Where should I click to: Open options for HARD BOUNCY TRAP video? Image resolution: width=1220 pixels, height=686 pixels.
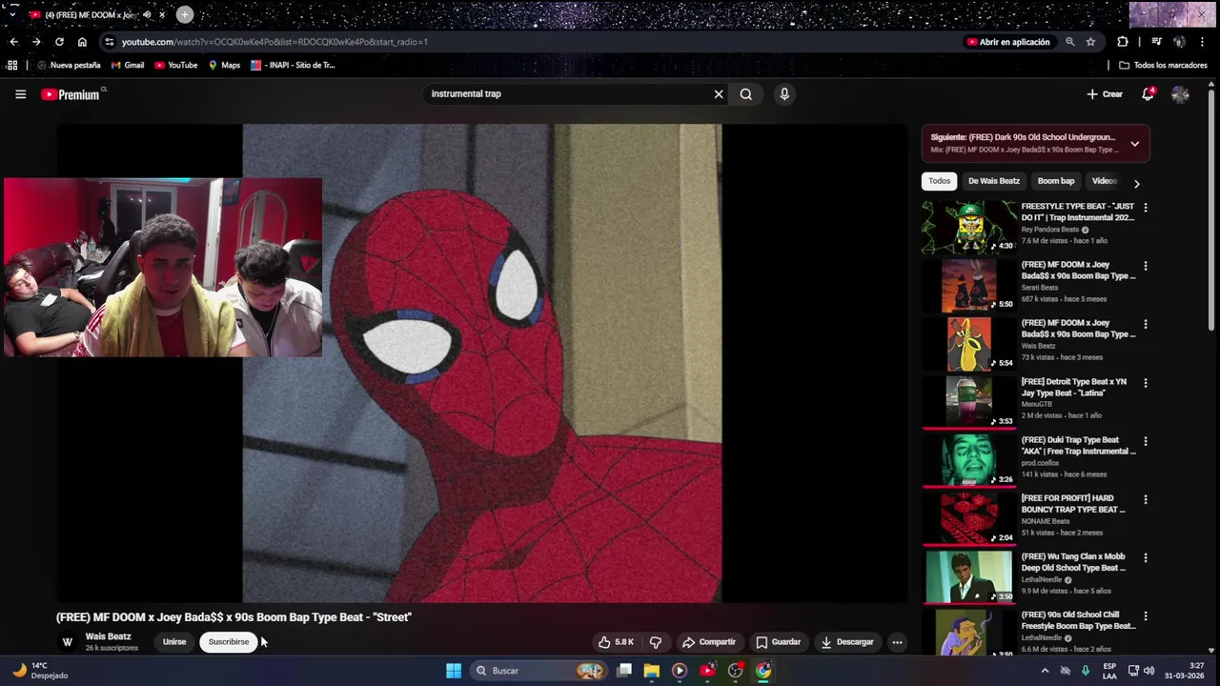tap(1146, 499)
